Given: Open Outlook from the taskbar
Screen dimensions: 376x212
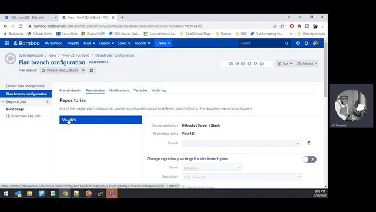Looking at the screenshot, I should point(18,194).
